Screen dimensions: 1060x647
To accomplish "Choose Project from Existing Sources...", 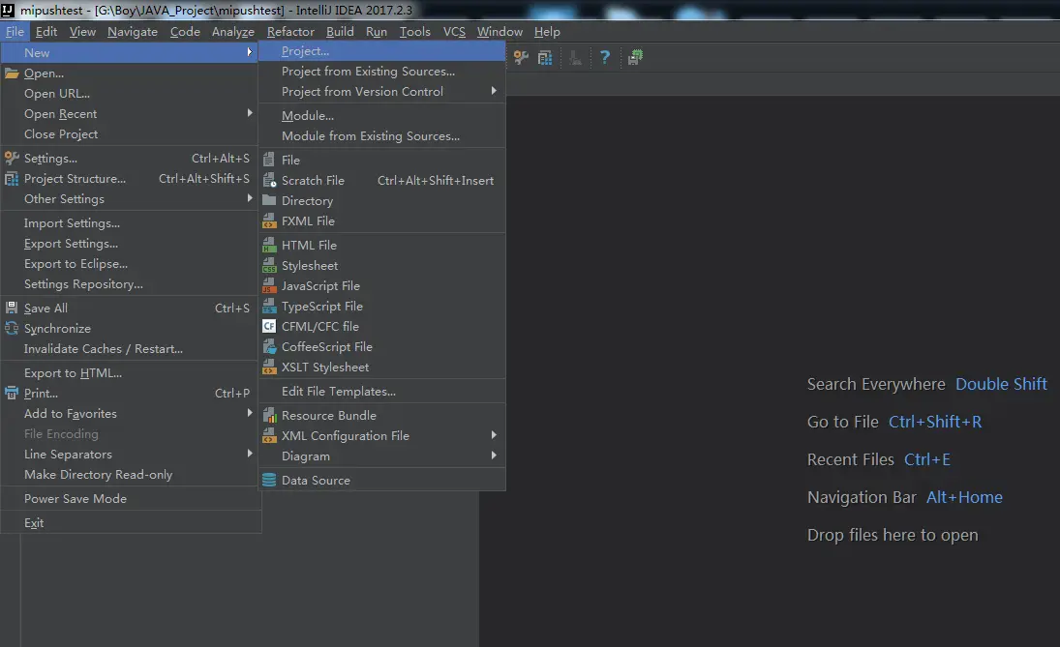I will (x=382, y=71).
